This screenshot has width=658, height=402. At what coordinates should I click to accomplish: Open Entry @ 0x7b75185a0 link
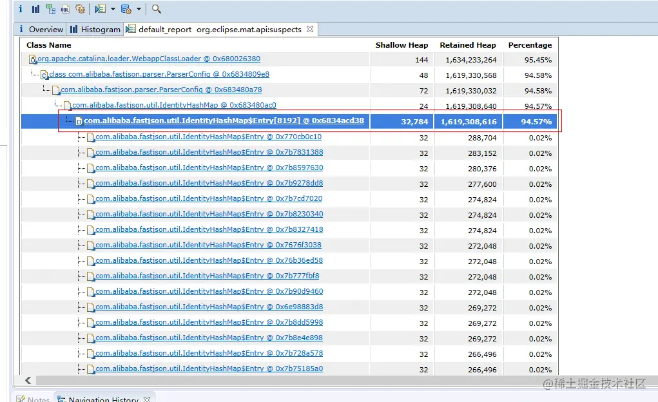pos(209,369)
